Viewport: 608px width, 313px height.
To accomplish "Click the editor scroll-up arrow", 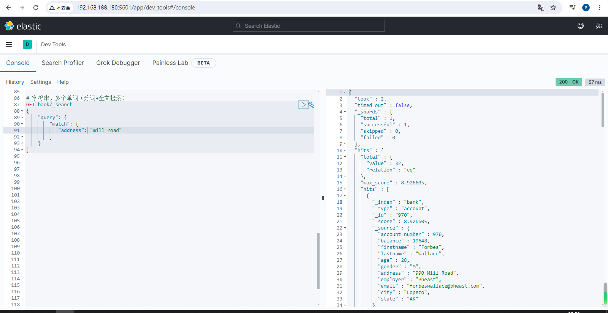I will (318, 92).
